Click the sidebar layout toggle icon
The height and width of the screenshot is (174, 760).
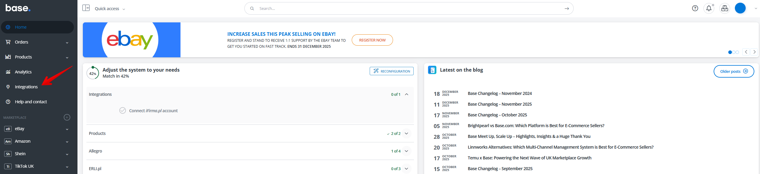pyautogui.click(x=86, y=8)
